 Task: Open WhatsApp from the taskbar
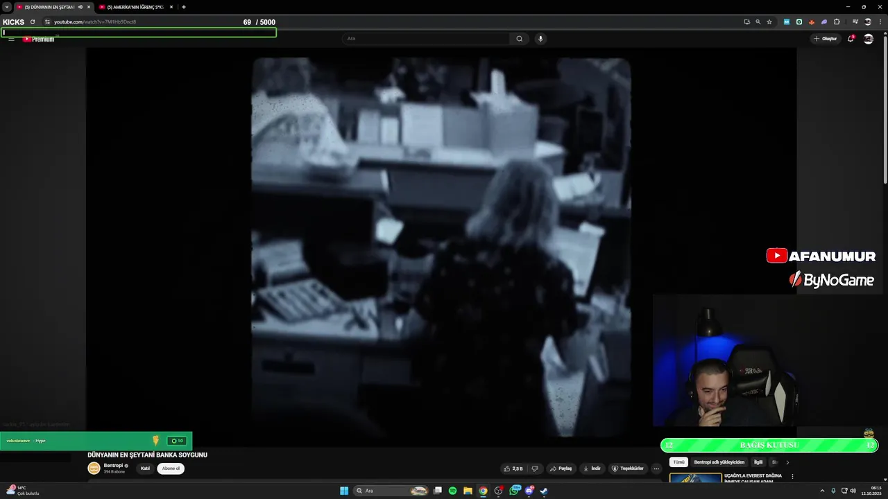click(x=514, y=491)
